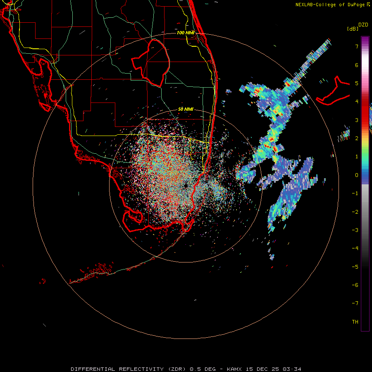
Task: Select the -2 value on color scale
Action: pos(355,212)
